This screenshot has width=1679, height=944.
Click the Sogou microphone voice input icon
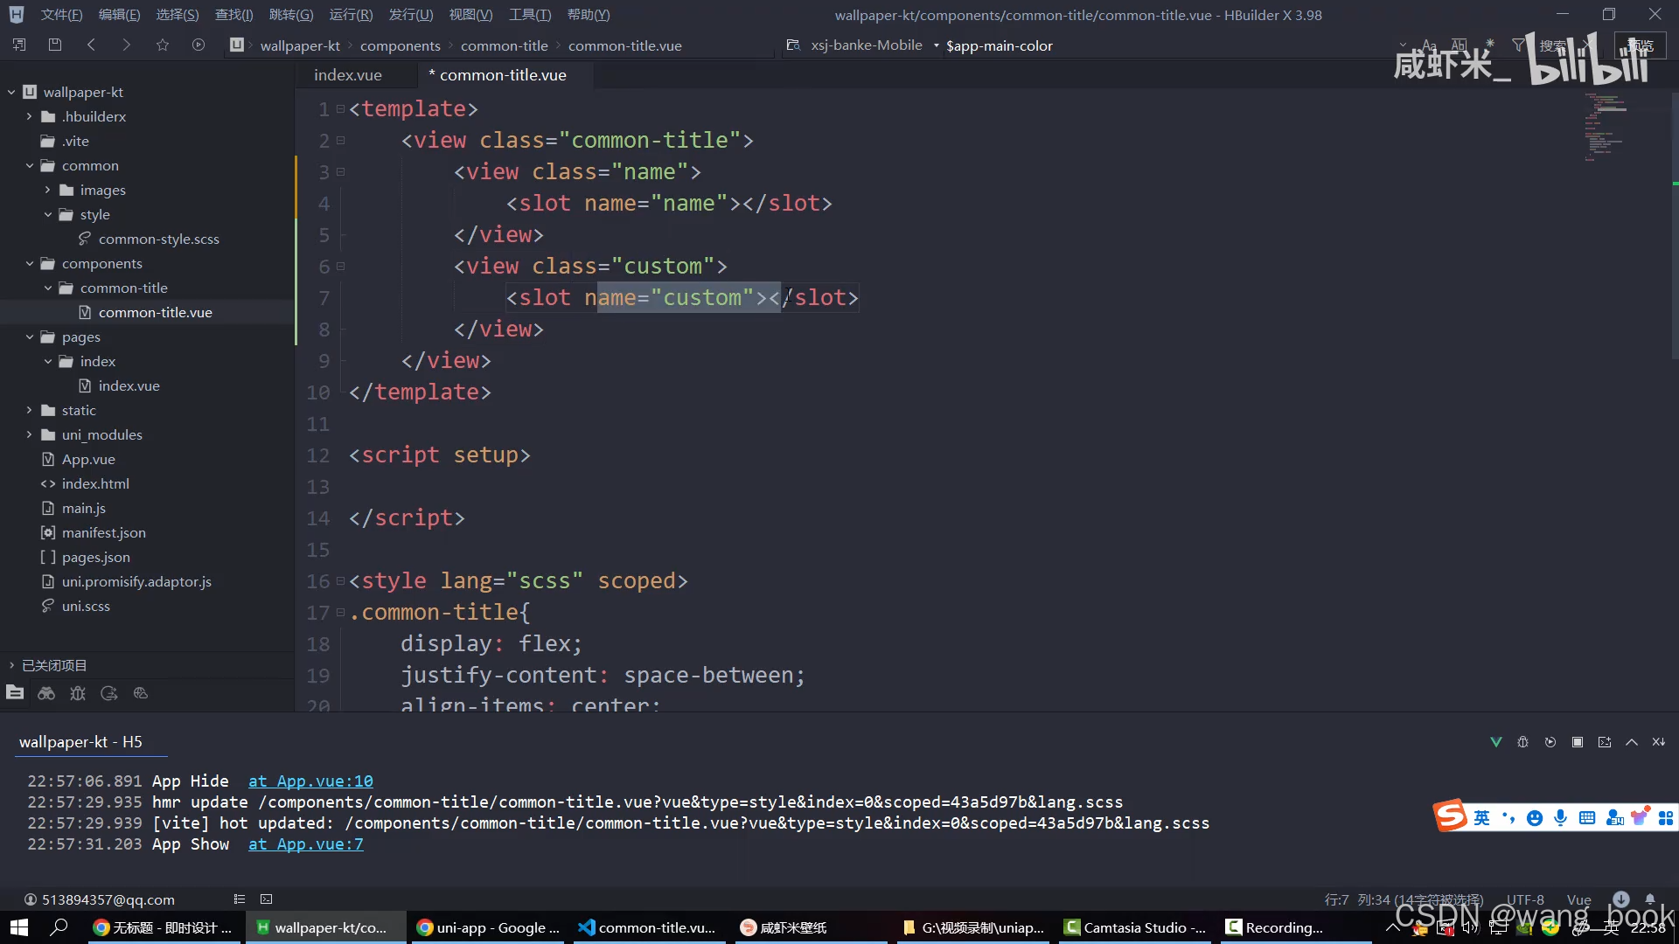click(x=1561, y=818)
